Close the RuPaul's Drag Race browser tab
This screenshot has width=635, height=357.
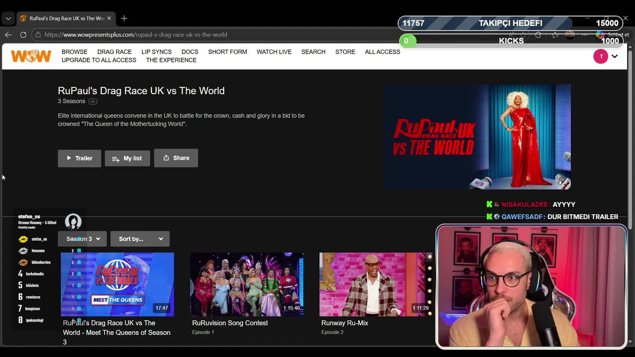tap(109, 18)
